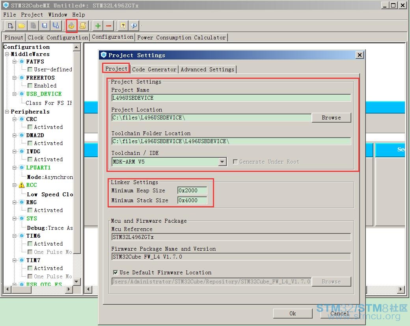The height and width of the screenshot is (326, 410).
Task: Enable the FREERTOS Enabled checkbox
Action: click(x=30, y=86)
